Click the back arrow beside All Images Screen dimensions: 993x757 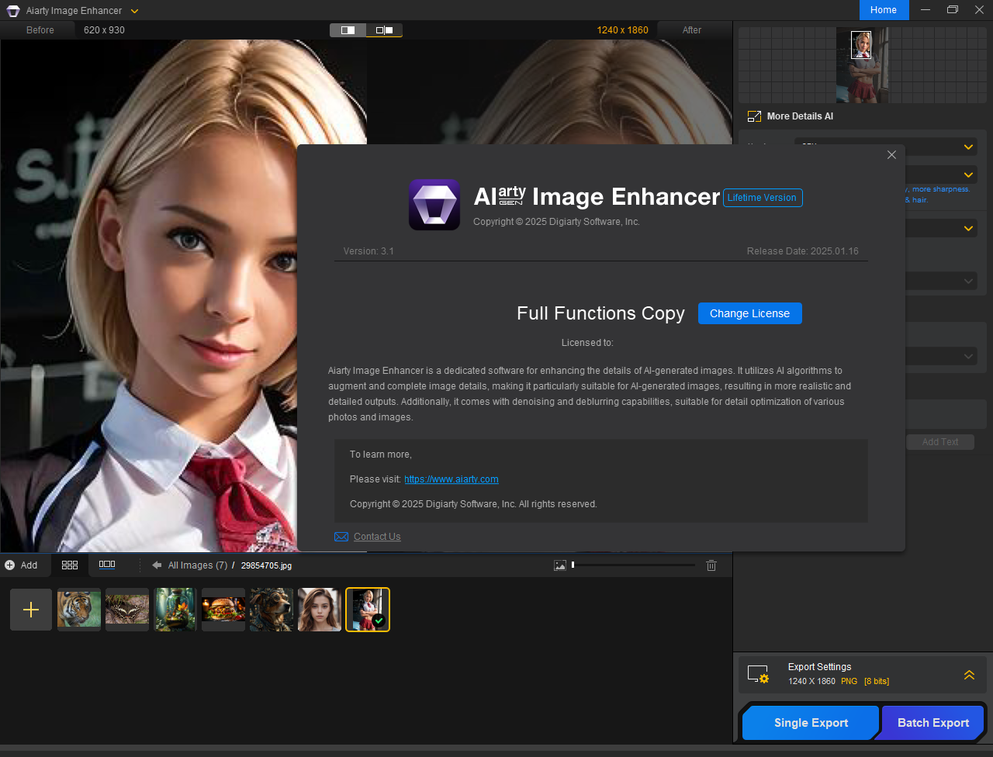(157, 565)
